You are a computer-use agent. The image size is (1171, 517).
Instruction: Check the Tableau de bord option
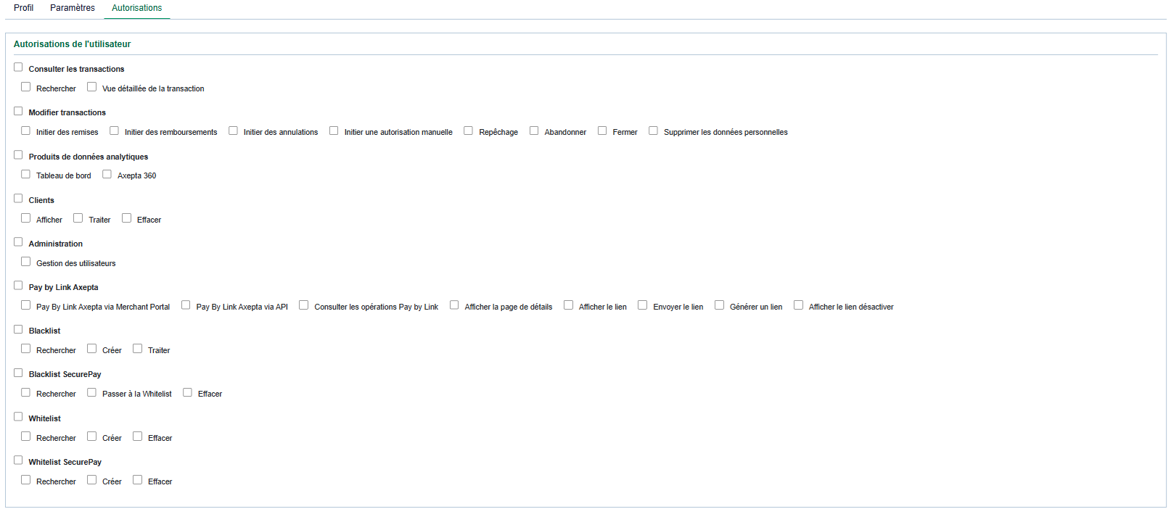(x=26, y=174)
